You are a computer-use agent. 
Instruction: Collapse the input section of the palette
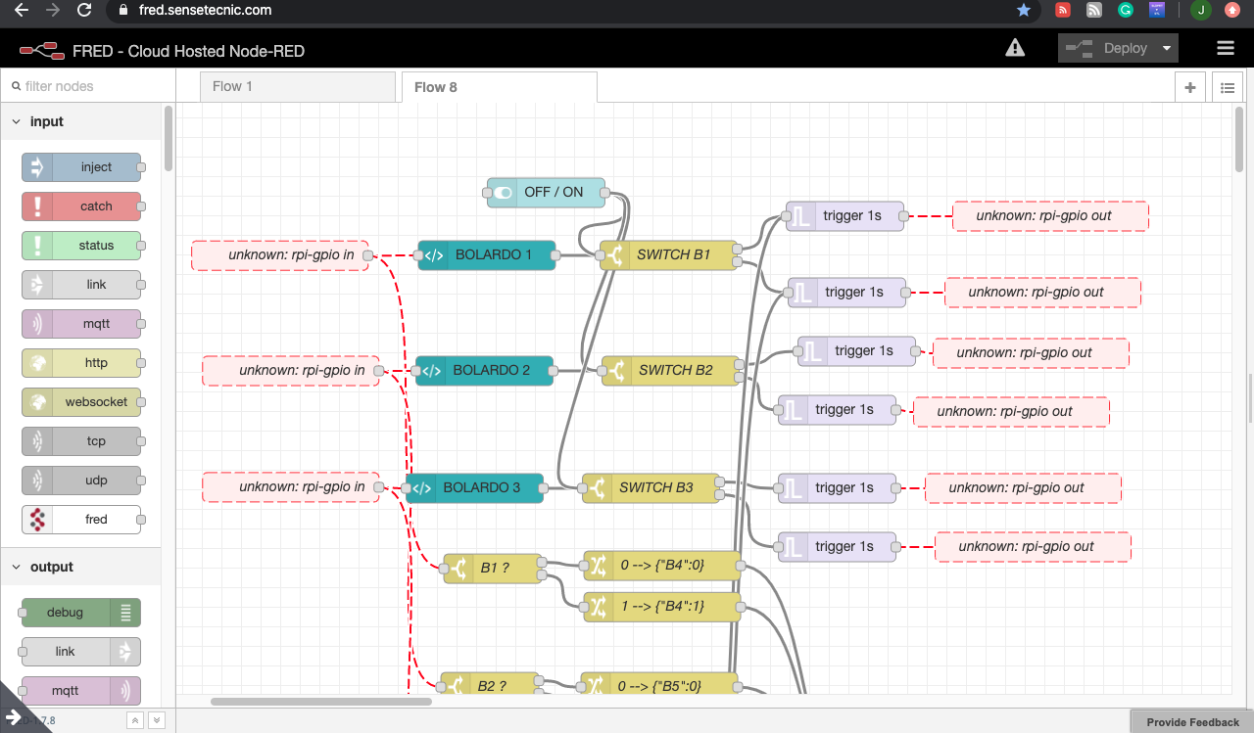point(16,120)
